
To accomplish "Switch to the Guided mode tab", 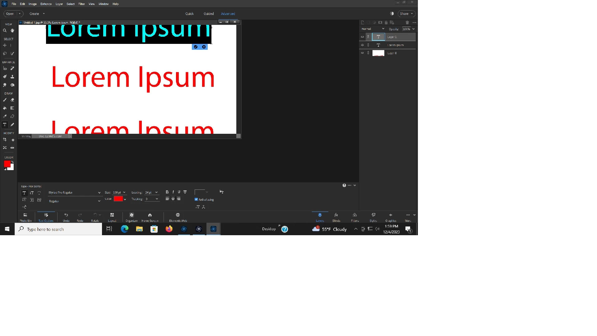I will coord(208,14).
